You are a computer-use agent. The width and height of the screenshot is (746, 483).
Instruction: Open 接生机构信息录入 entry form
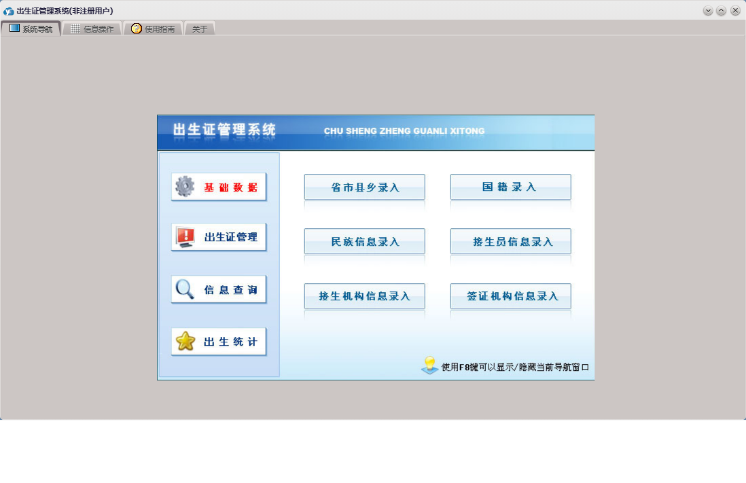pos(364,296)
